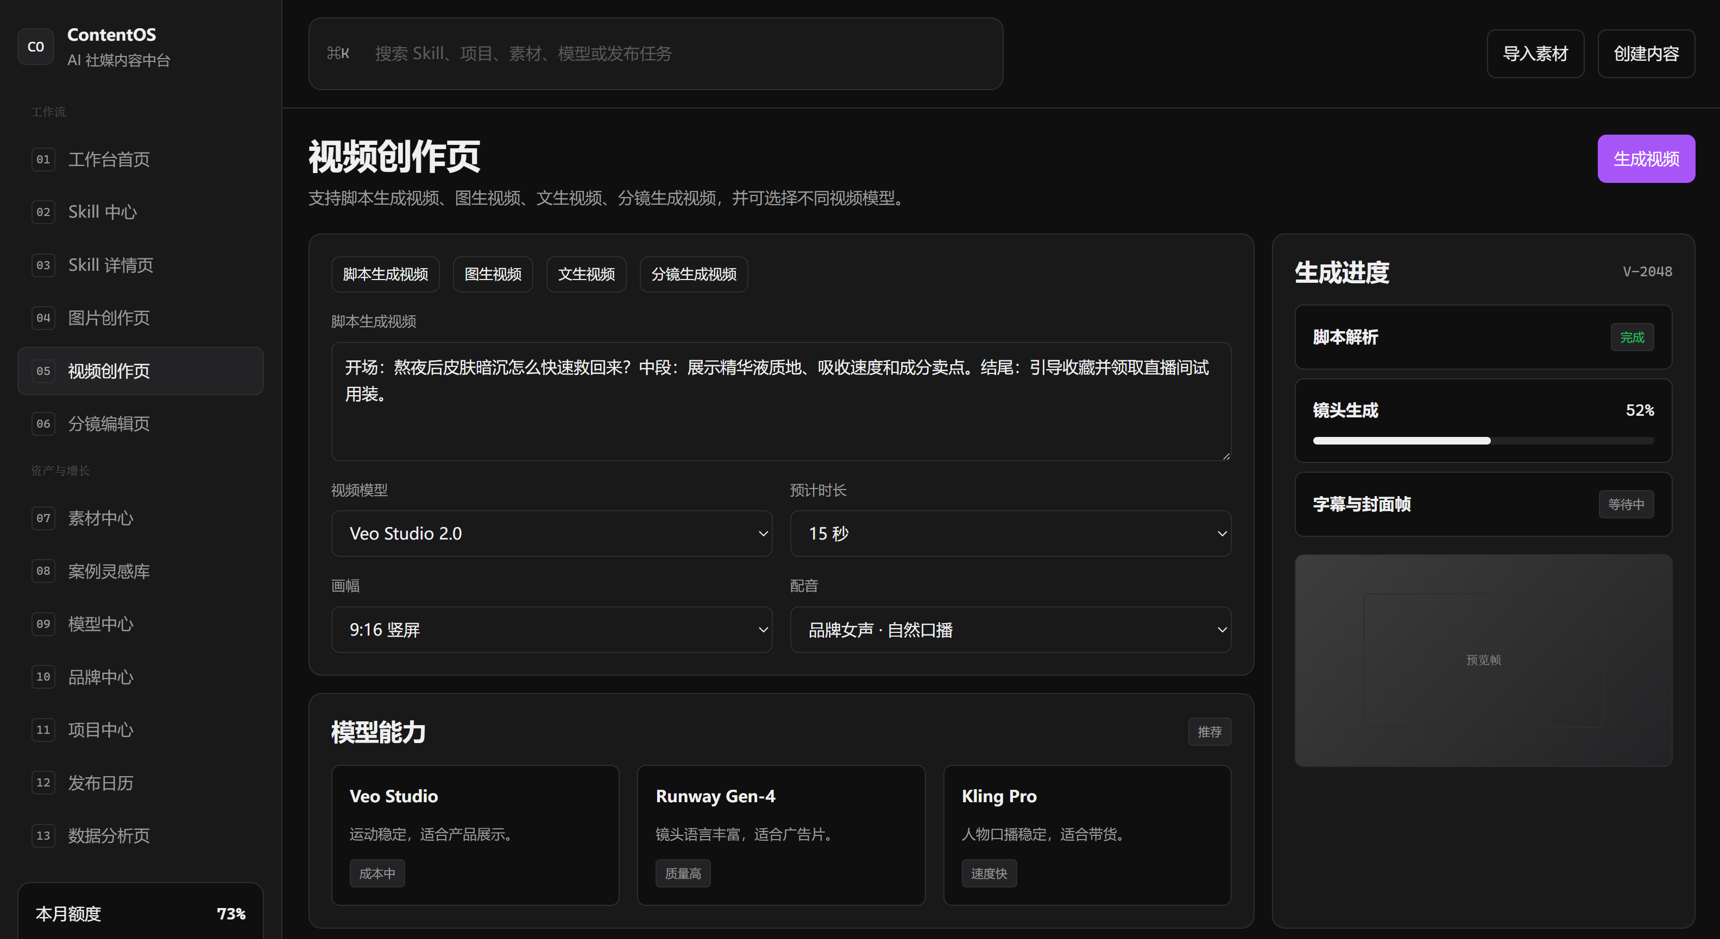This screenshot has height=939, width=1720.
Task: Focus the top search input field
Action: click(656, 53)
